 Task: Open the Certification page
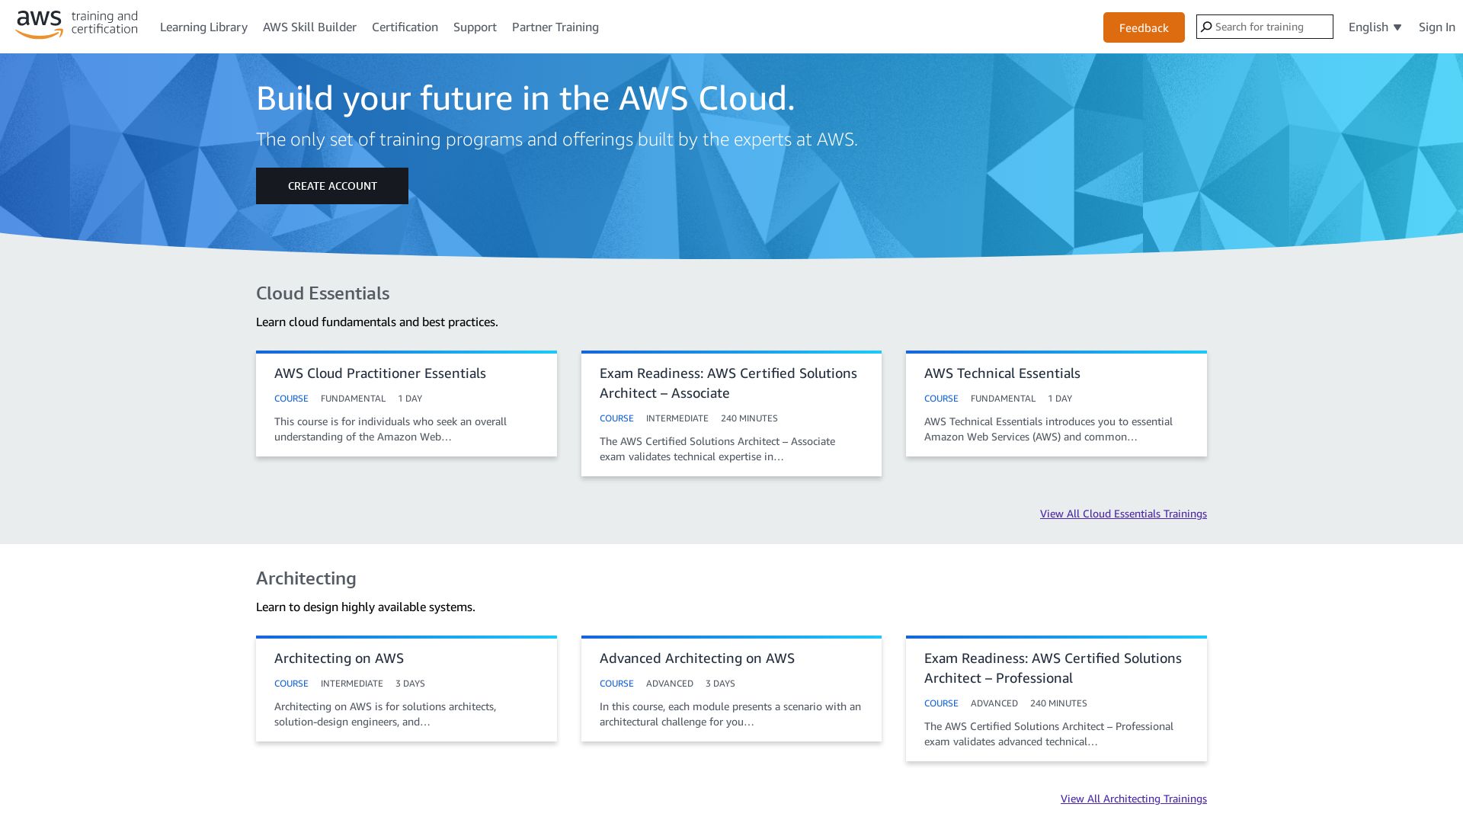[x=405, y=27]
